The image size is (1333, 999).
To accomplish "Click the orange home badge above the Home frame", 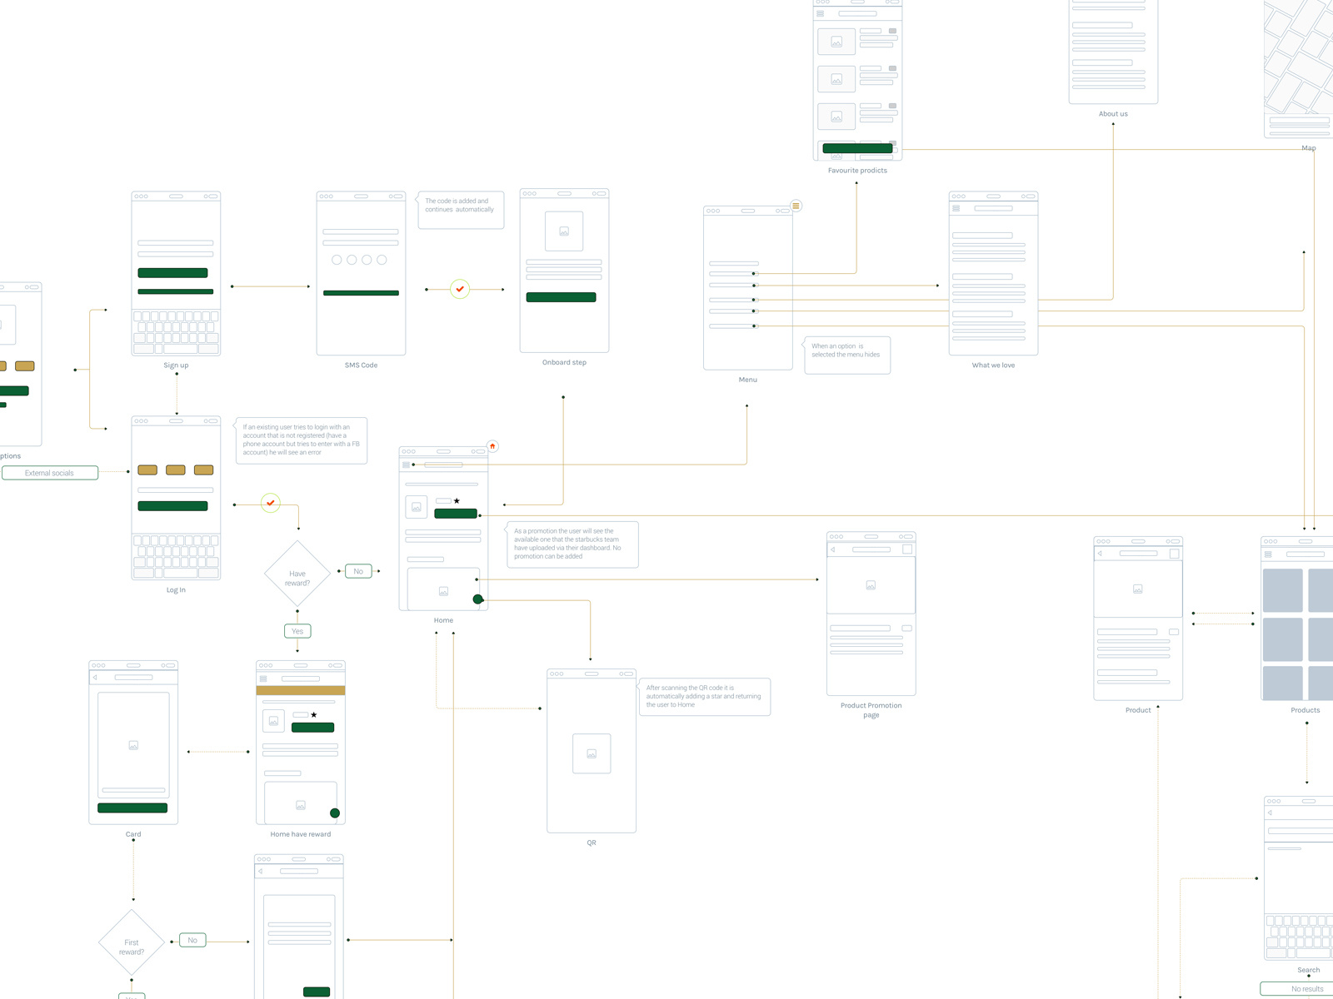I will coord(492,447).
